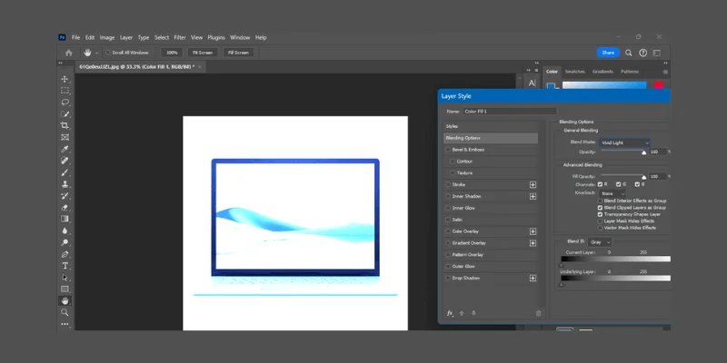Viewport: 727px width, 363px height.
Task: Select the Move tool
Action: pyautogui.click(x=65, y=79)
